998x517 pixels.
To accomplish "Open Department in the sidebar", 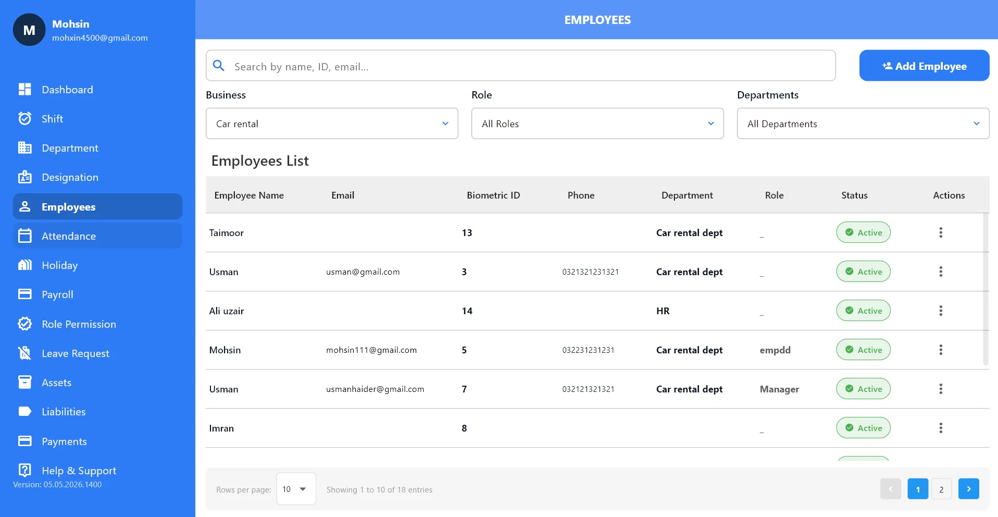I will pyautogui.click(x=97, y=148).
